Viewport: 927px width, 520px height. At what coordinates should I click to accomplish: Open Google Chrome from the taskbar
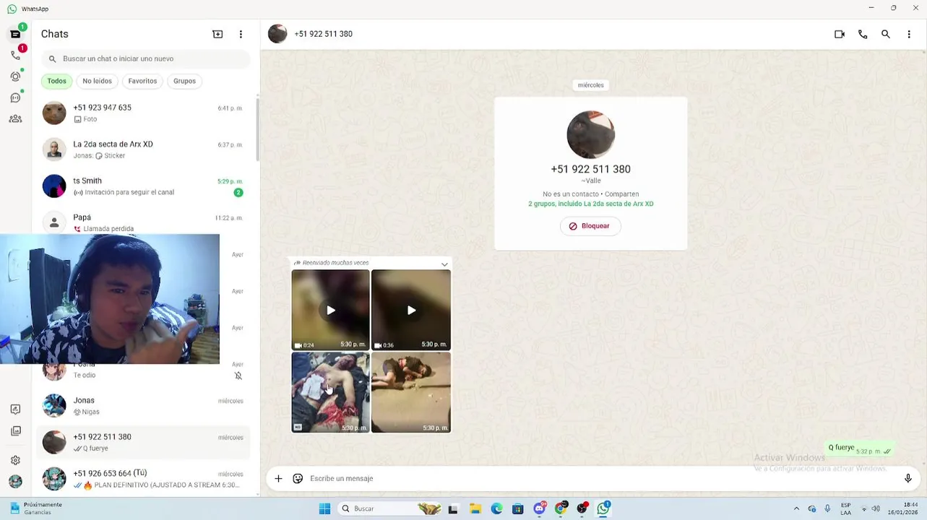coord(561,508)
